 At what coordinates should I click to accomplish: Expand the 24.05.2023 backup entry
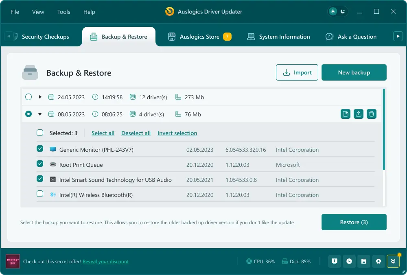[x=40, y=97]
